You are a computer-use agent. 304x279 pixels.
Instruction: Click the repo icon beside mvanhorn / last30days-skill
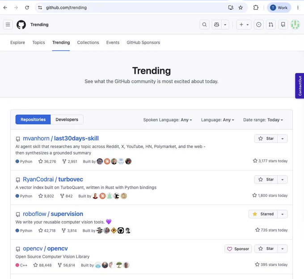[x=18, y=139]
